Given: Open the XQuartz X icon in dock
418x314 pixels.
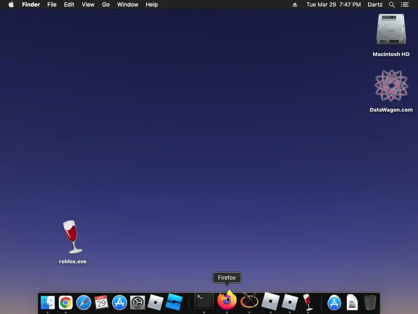Looking at the screenshot, I should pyautogui.click(x=249, y=301).
